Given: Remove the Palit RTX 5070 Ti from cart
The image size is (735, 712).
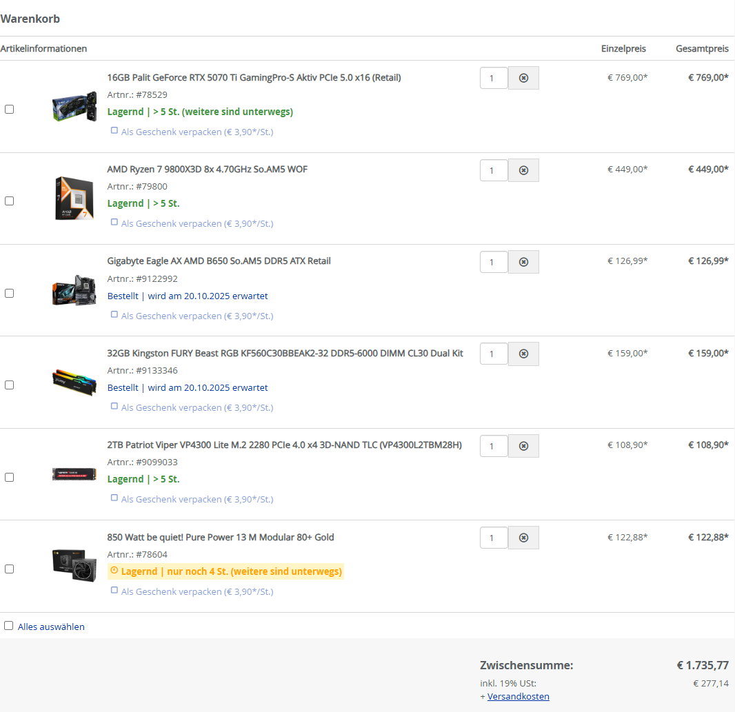Looking at the screenshot, I should point(523,78).
